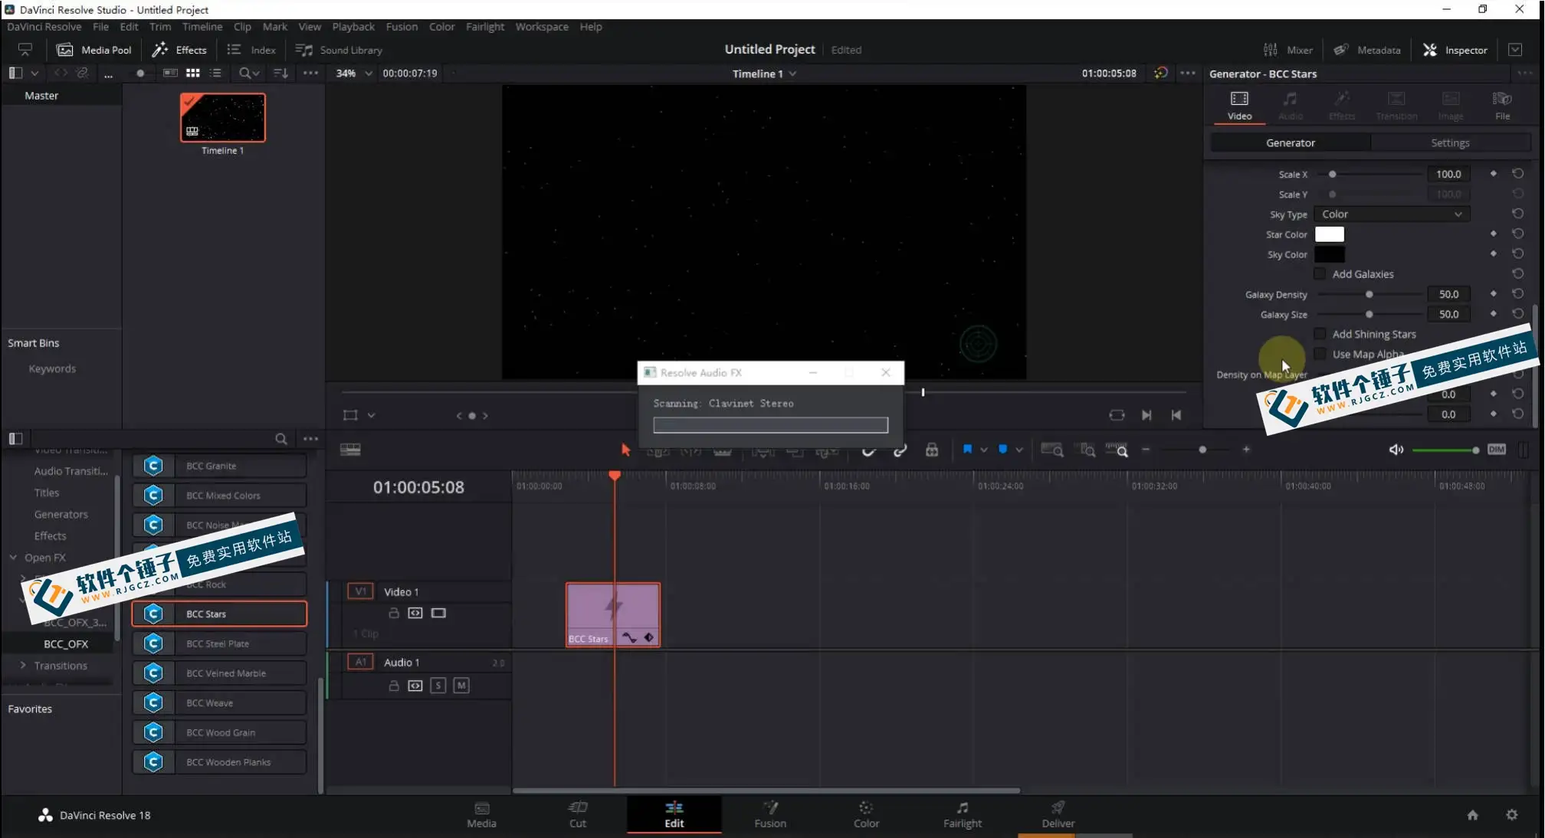
Task: Lock the Video 1 track
Action: 394,613
